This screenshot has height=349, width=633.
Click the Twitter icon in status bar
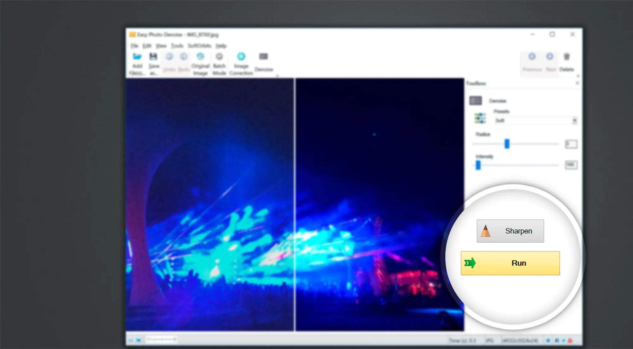(563, 340)
